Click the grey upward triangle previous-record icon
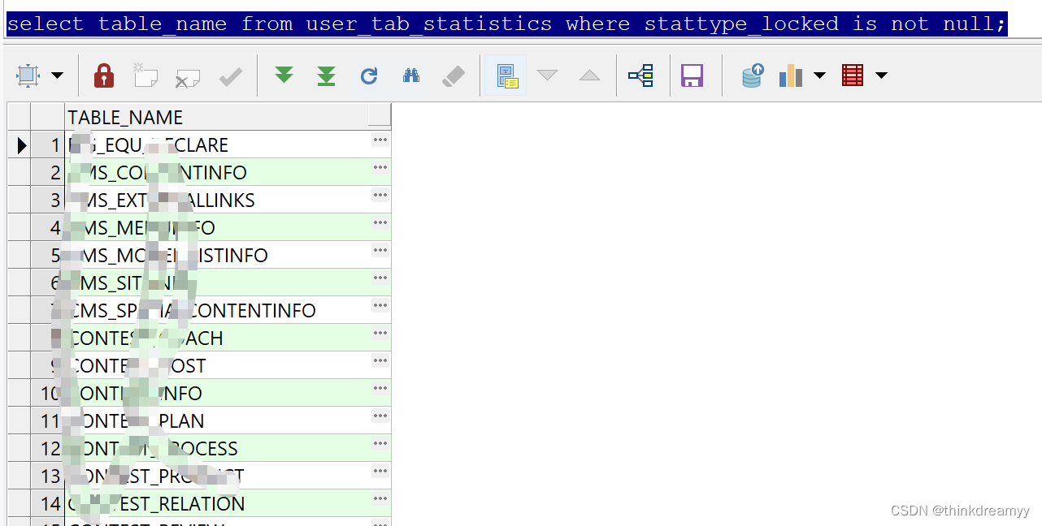The width and height of the screenshot is (1042, 526). [589, 75]
